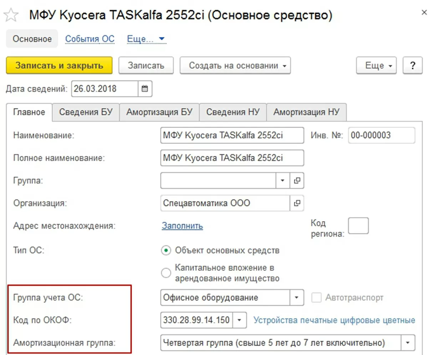Switch to the Главное tab

(x=29, y=112)
